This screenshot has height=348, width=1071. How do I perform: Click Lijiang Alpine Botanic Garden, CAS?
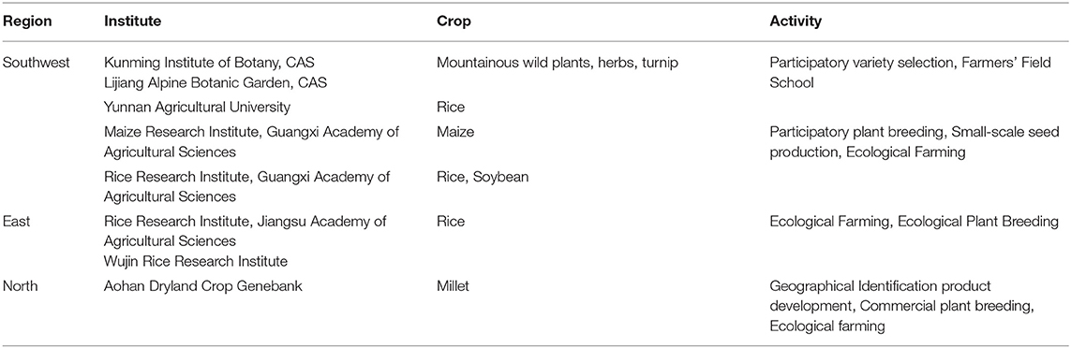pyautogui.click(x=216, y=82)
